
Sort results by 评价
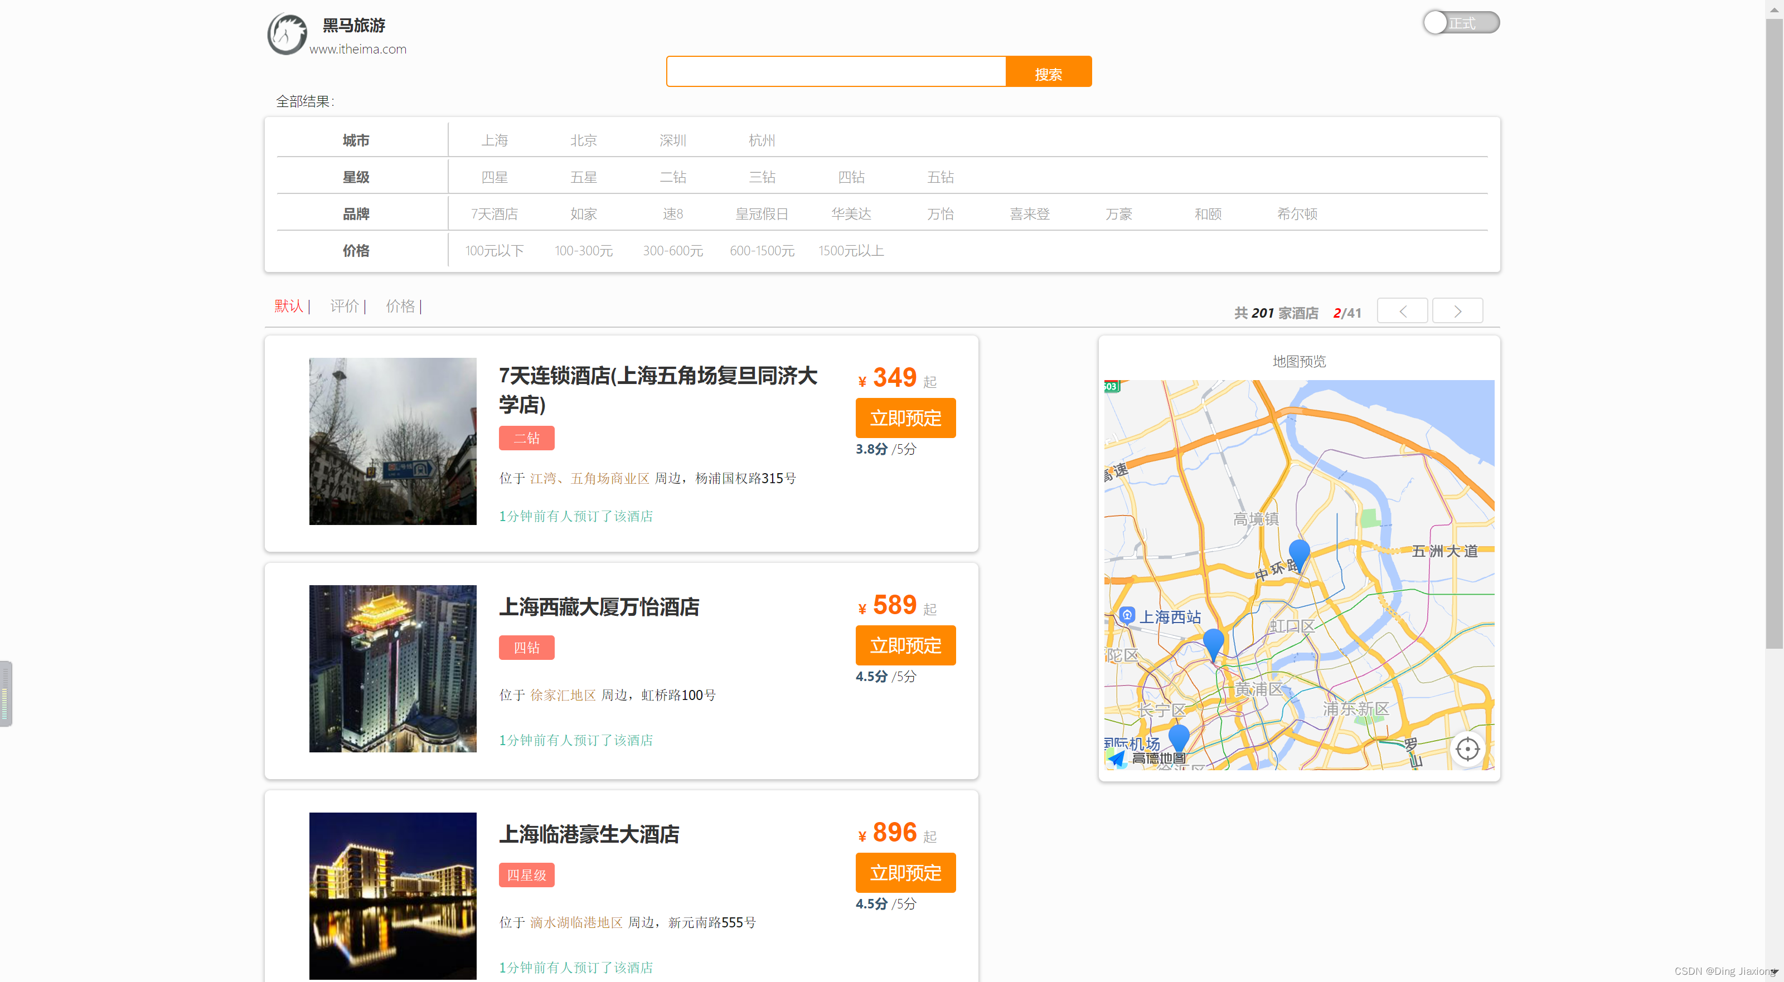coord(344,306)
